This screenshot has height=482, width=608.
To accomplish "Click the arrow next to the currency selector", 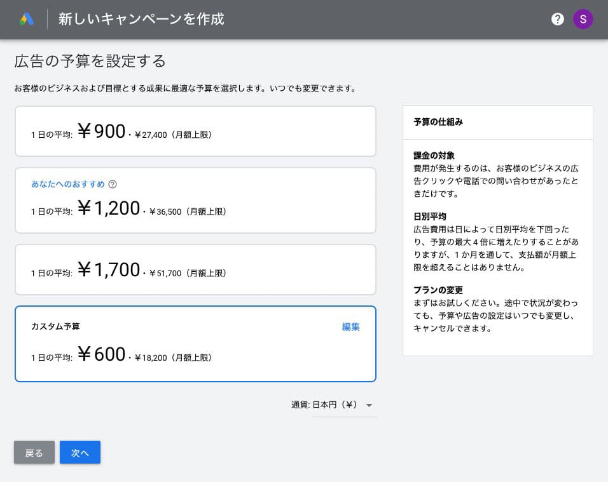I will (x=369, y=405).
